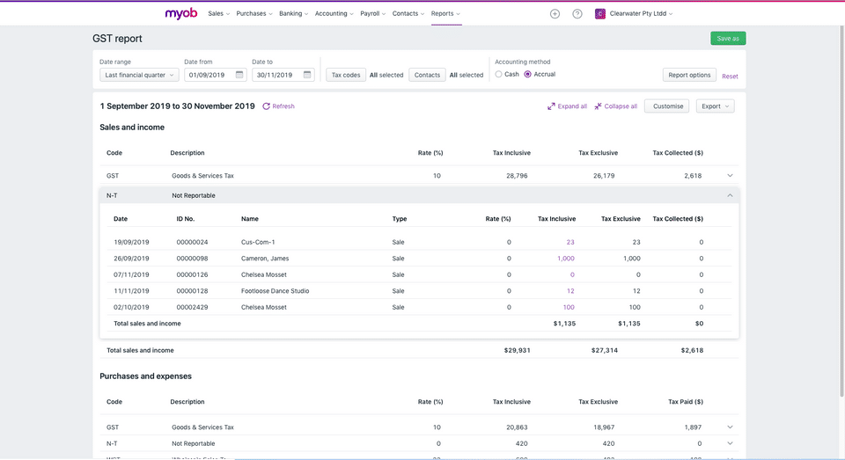Open the Date to calendar picker icon
This screenshot has width=845, height=460.
(x=307, y=75)
